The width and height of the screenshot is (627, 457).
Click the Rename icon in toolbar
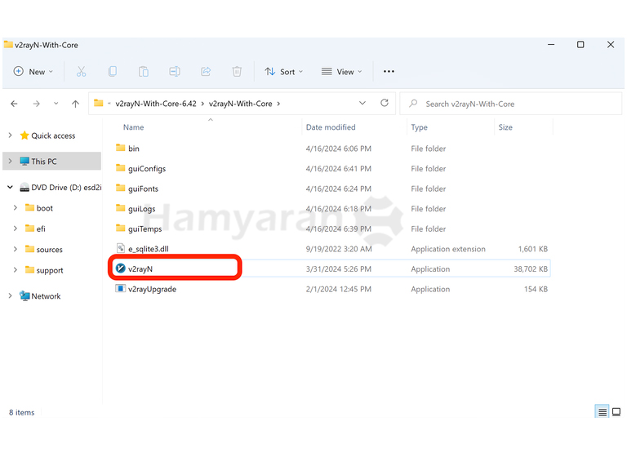tap(174, 72)
